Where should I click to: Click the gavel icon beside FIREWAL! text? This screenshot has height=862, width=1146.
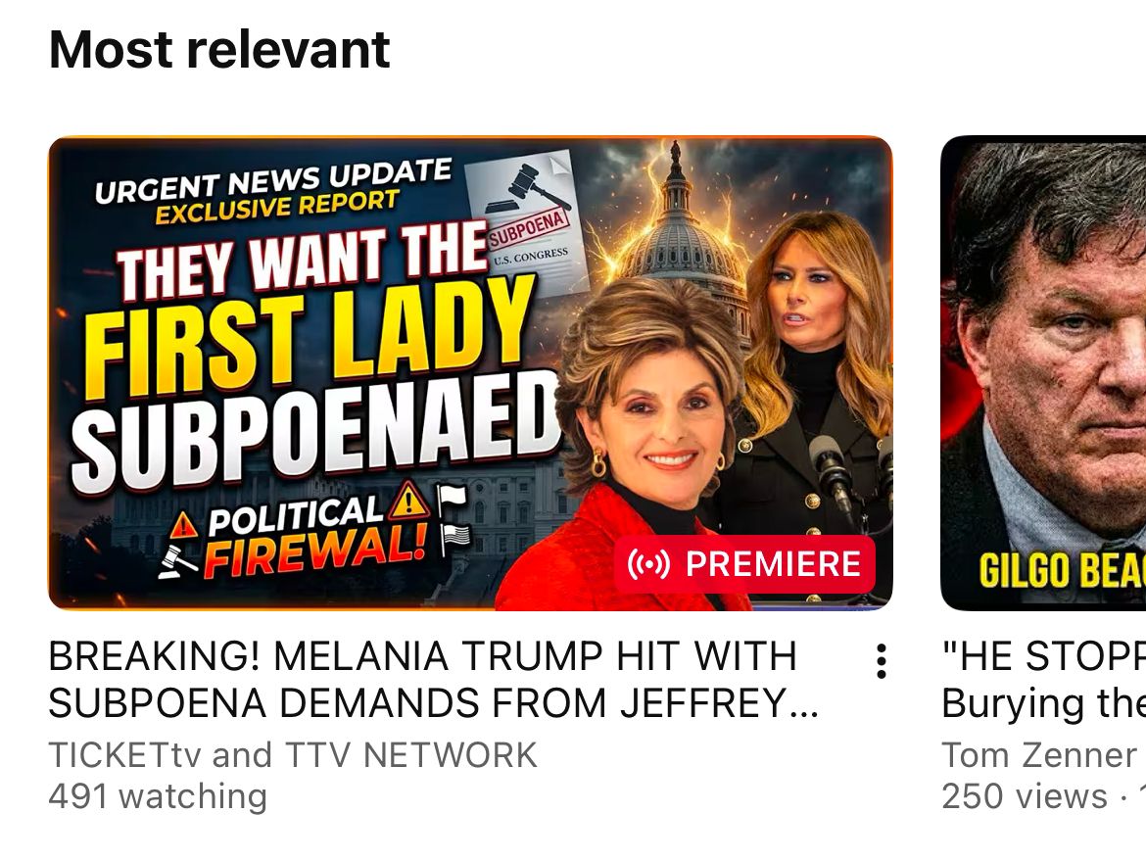point(177,561)
